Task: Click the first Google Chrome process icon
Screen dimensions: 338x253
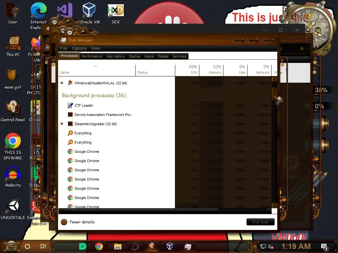Action: coord(70,152)
